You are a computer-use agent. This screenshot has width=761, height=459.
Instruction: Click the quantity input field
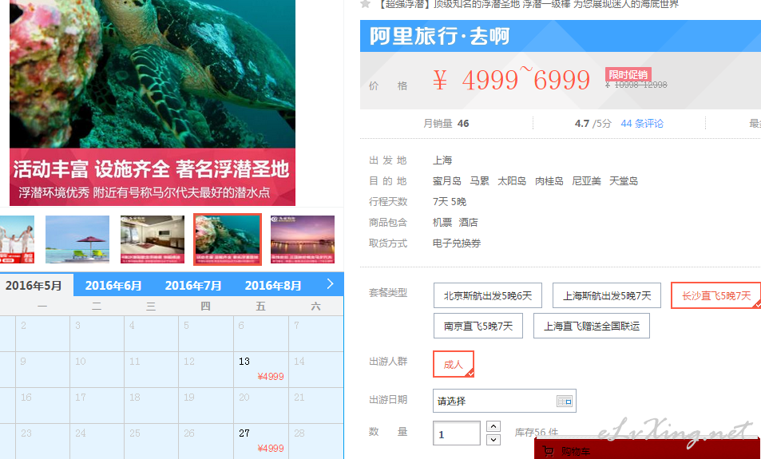(x=456, y=433)
